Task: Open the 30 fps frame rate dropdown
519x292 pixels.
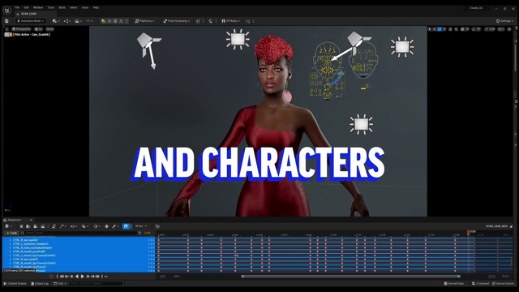Action: pos(140,226)
